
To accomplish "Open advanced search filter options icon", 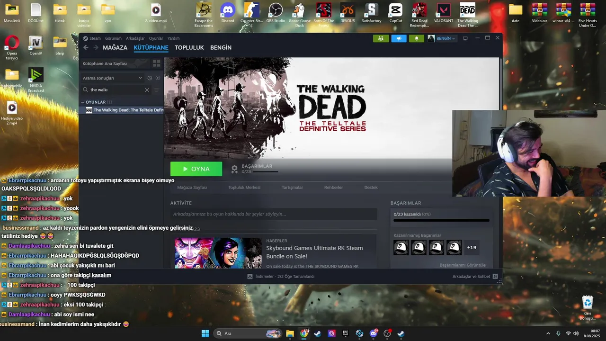I will pos(157,90).
